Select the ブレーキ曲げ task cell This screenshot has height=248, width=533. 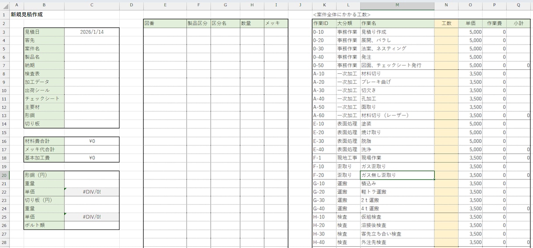point(397,82)
